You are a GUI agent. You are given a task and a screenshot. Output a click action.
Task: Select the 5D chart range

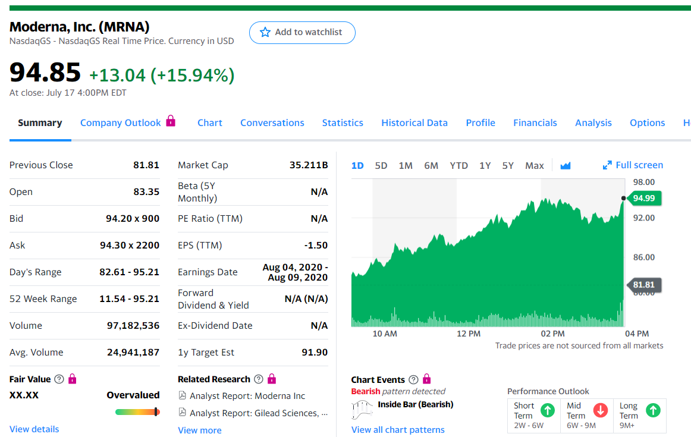point(381,166)
